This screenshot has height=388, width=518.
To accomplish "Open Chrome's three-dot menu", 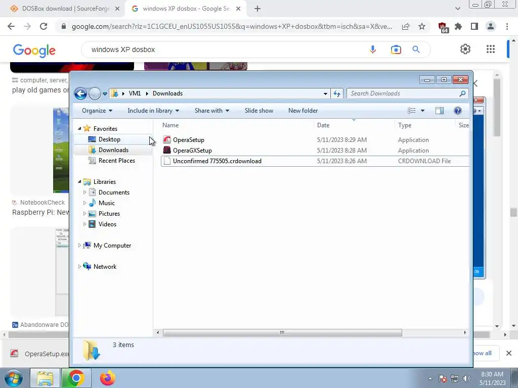I will point(507,26).
